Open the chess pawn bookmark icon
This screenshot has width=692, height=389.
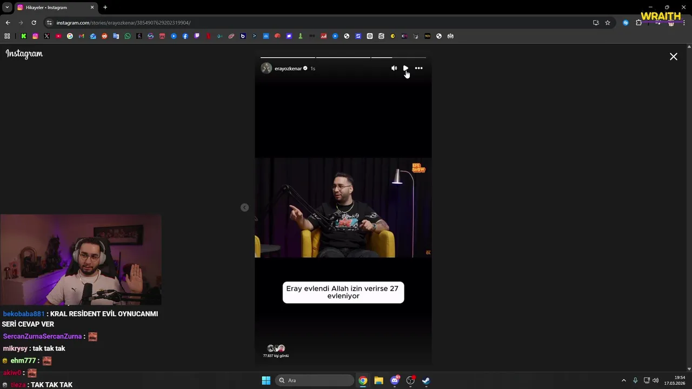click(x=301, y=36)
